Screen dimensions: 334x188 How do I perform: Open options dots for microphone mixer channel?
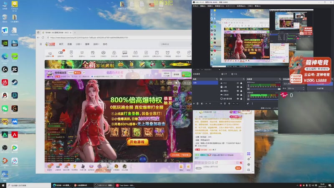pyautogui.click(x=248, y=86)
